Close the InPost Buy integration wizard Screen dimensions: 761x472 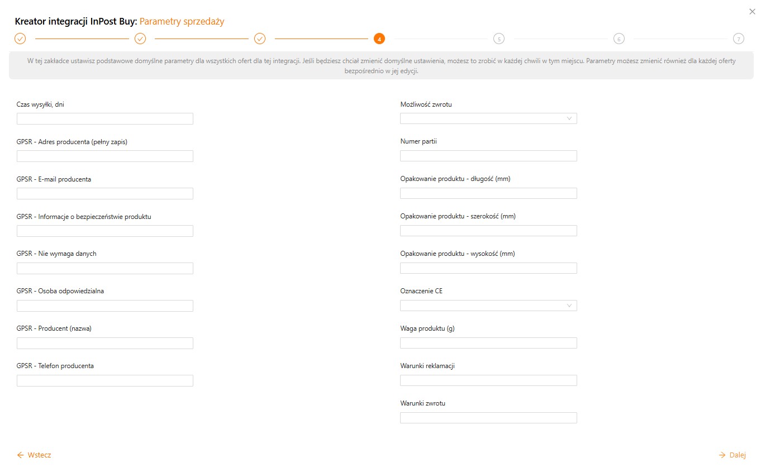(x=752, y=11)
